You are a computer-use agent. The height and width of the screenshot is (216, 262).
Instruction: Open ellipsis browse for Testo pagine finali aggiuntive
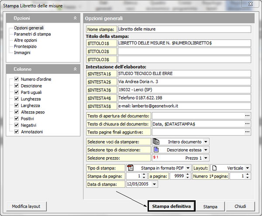(248, 132)
